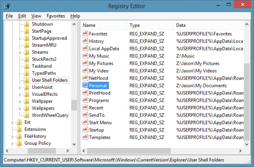Sort values by the Type column header
Image resolution: width=254 pixels, height=167 pixels.
(x=151, y=25)
